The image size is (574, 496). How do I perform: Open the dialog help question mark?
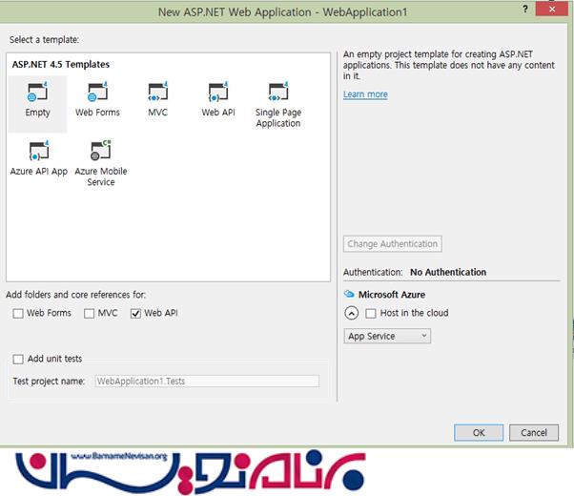point(525,10)
